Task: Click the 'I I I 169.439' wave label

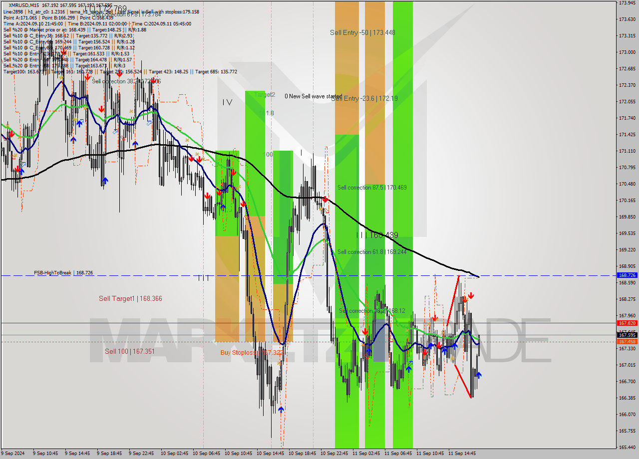Action: [377, 235]
